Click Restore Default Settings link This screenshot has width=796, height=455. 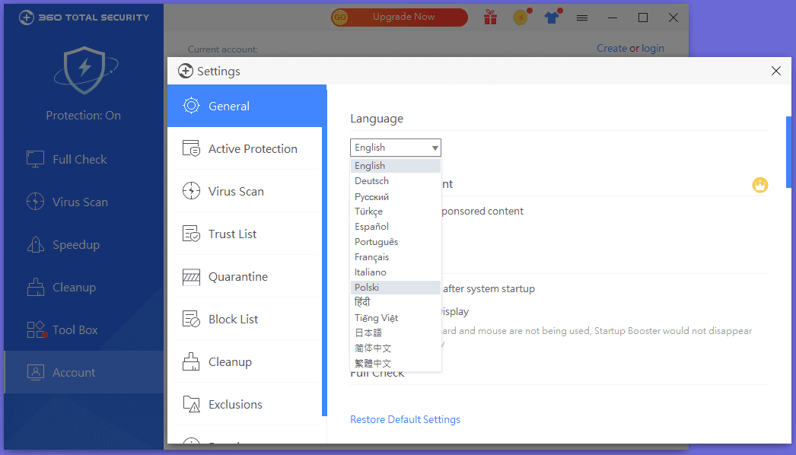point(405,419)
